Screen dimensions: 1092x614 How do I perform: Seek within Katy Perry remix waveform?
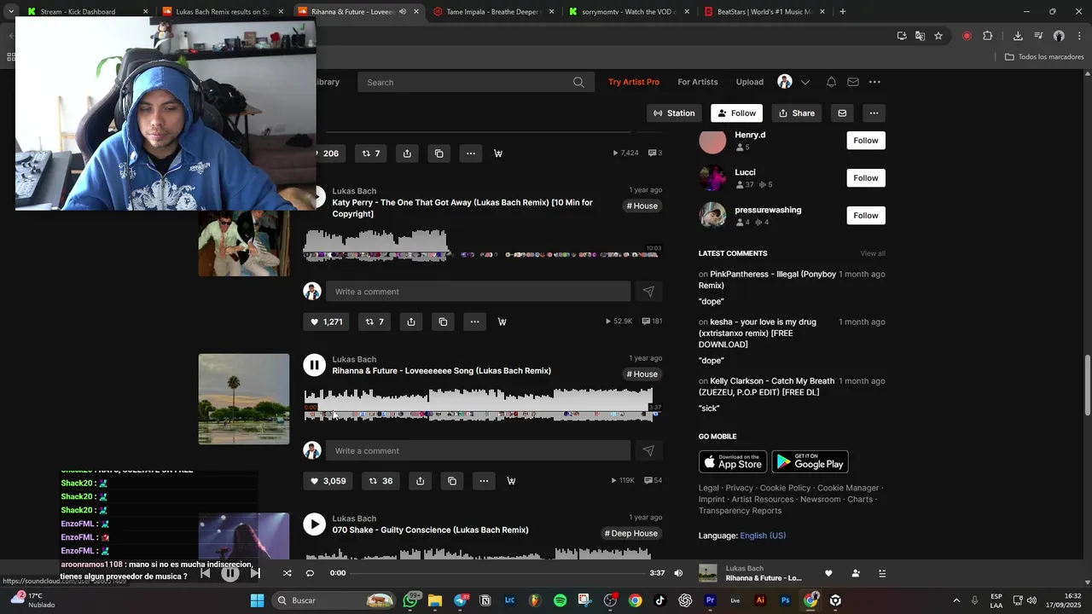coord(482,246)
